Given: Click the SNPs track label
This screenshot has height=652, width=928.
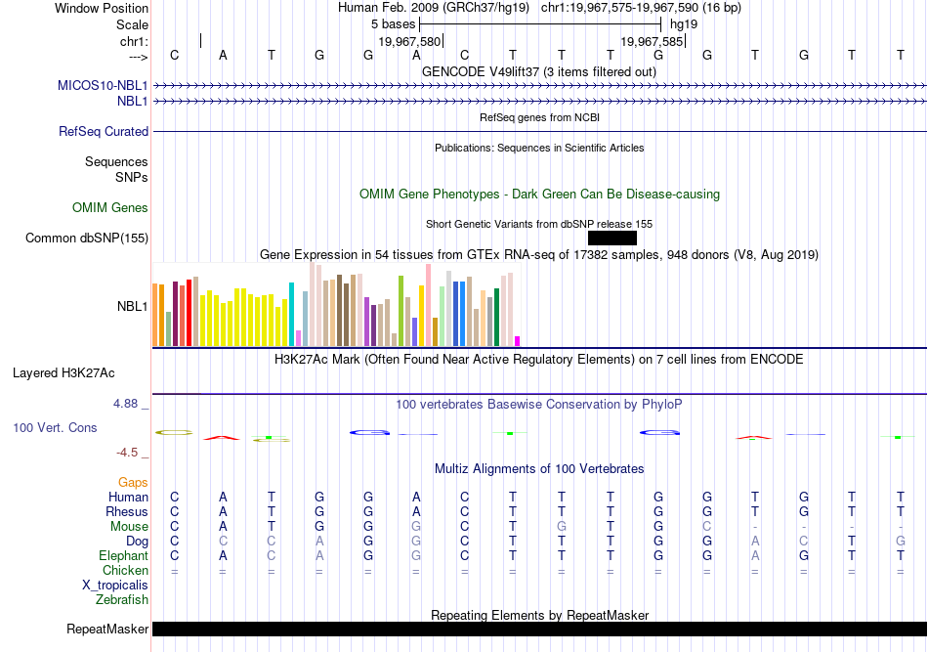Looking at the screenshot, I should tap(132, 177).
